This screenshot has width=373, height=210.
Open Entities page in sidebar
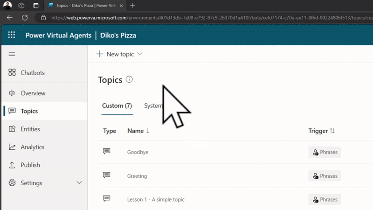click(44, 129)
